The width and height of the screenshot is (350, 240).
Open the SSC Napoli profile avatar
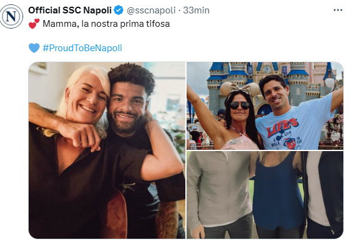pos(11,16)
